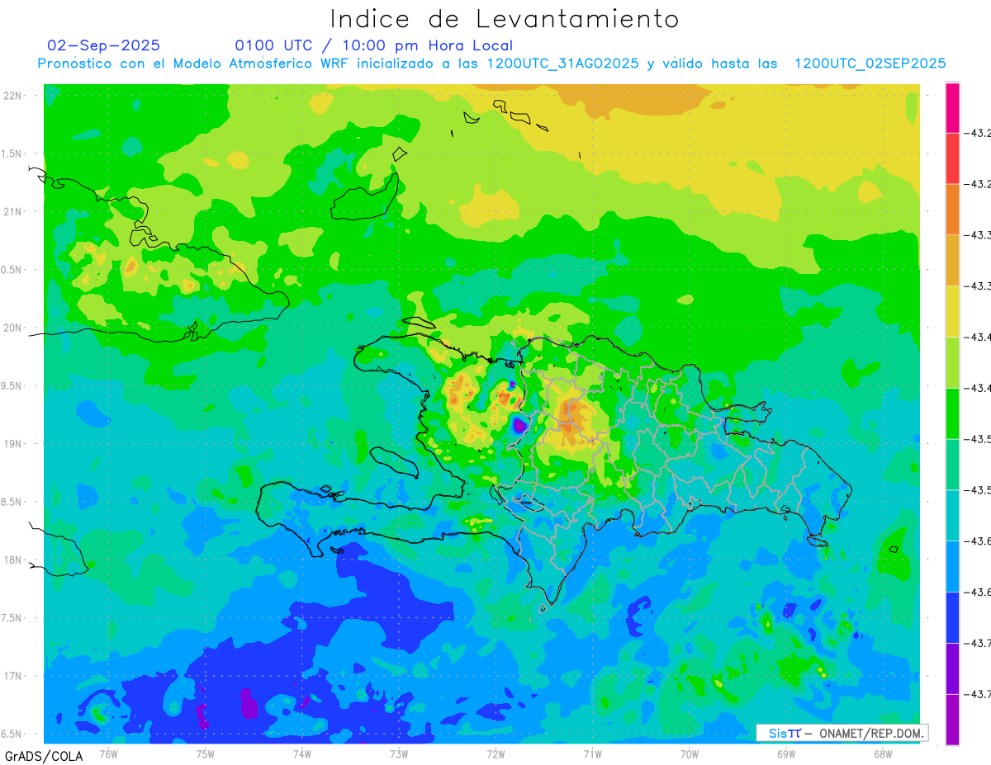Select the sky blue swatch in the color scale

952,566
